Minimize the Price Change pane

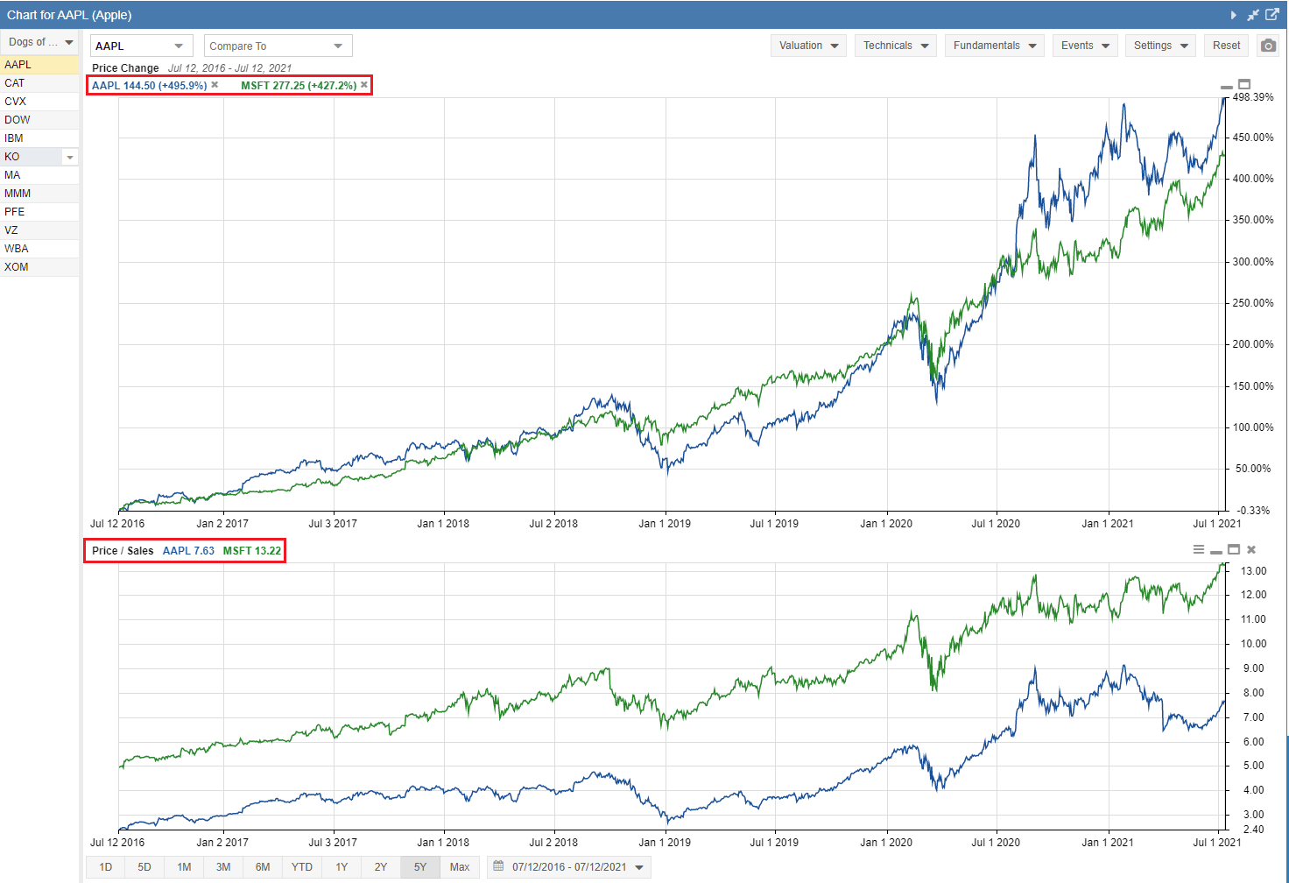click(x=1226, y=87)
